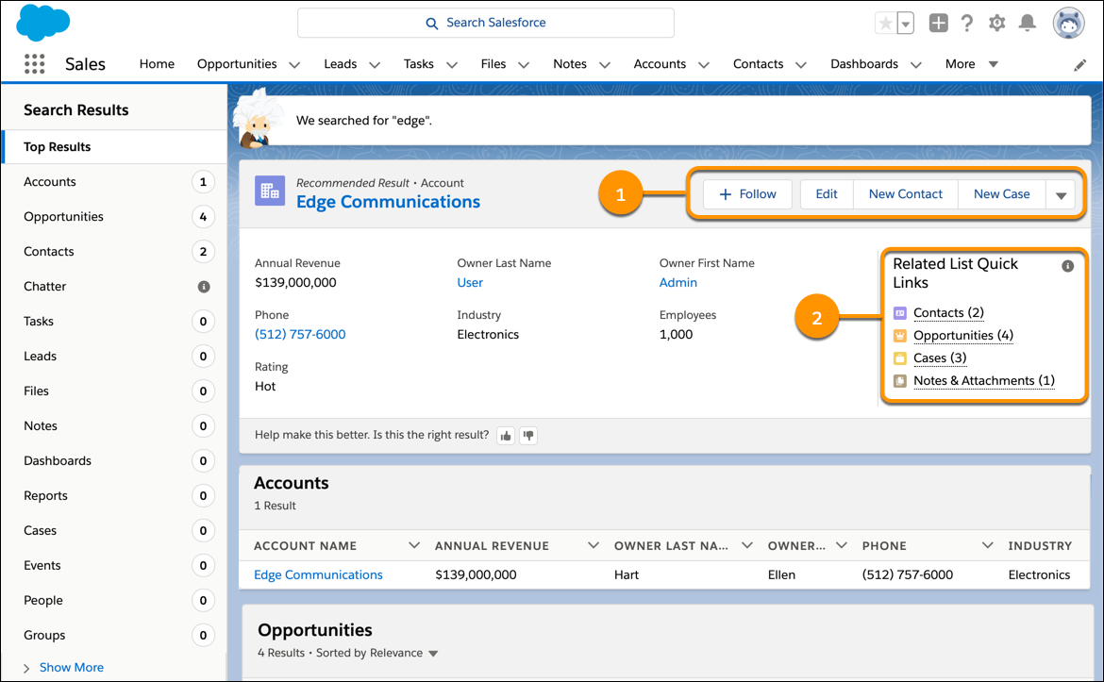Expand the Files tab dropdown chevron
1104x682 pixels.
point(524,65)
